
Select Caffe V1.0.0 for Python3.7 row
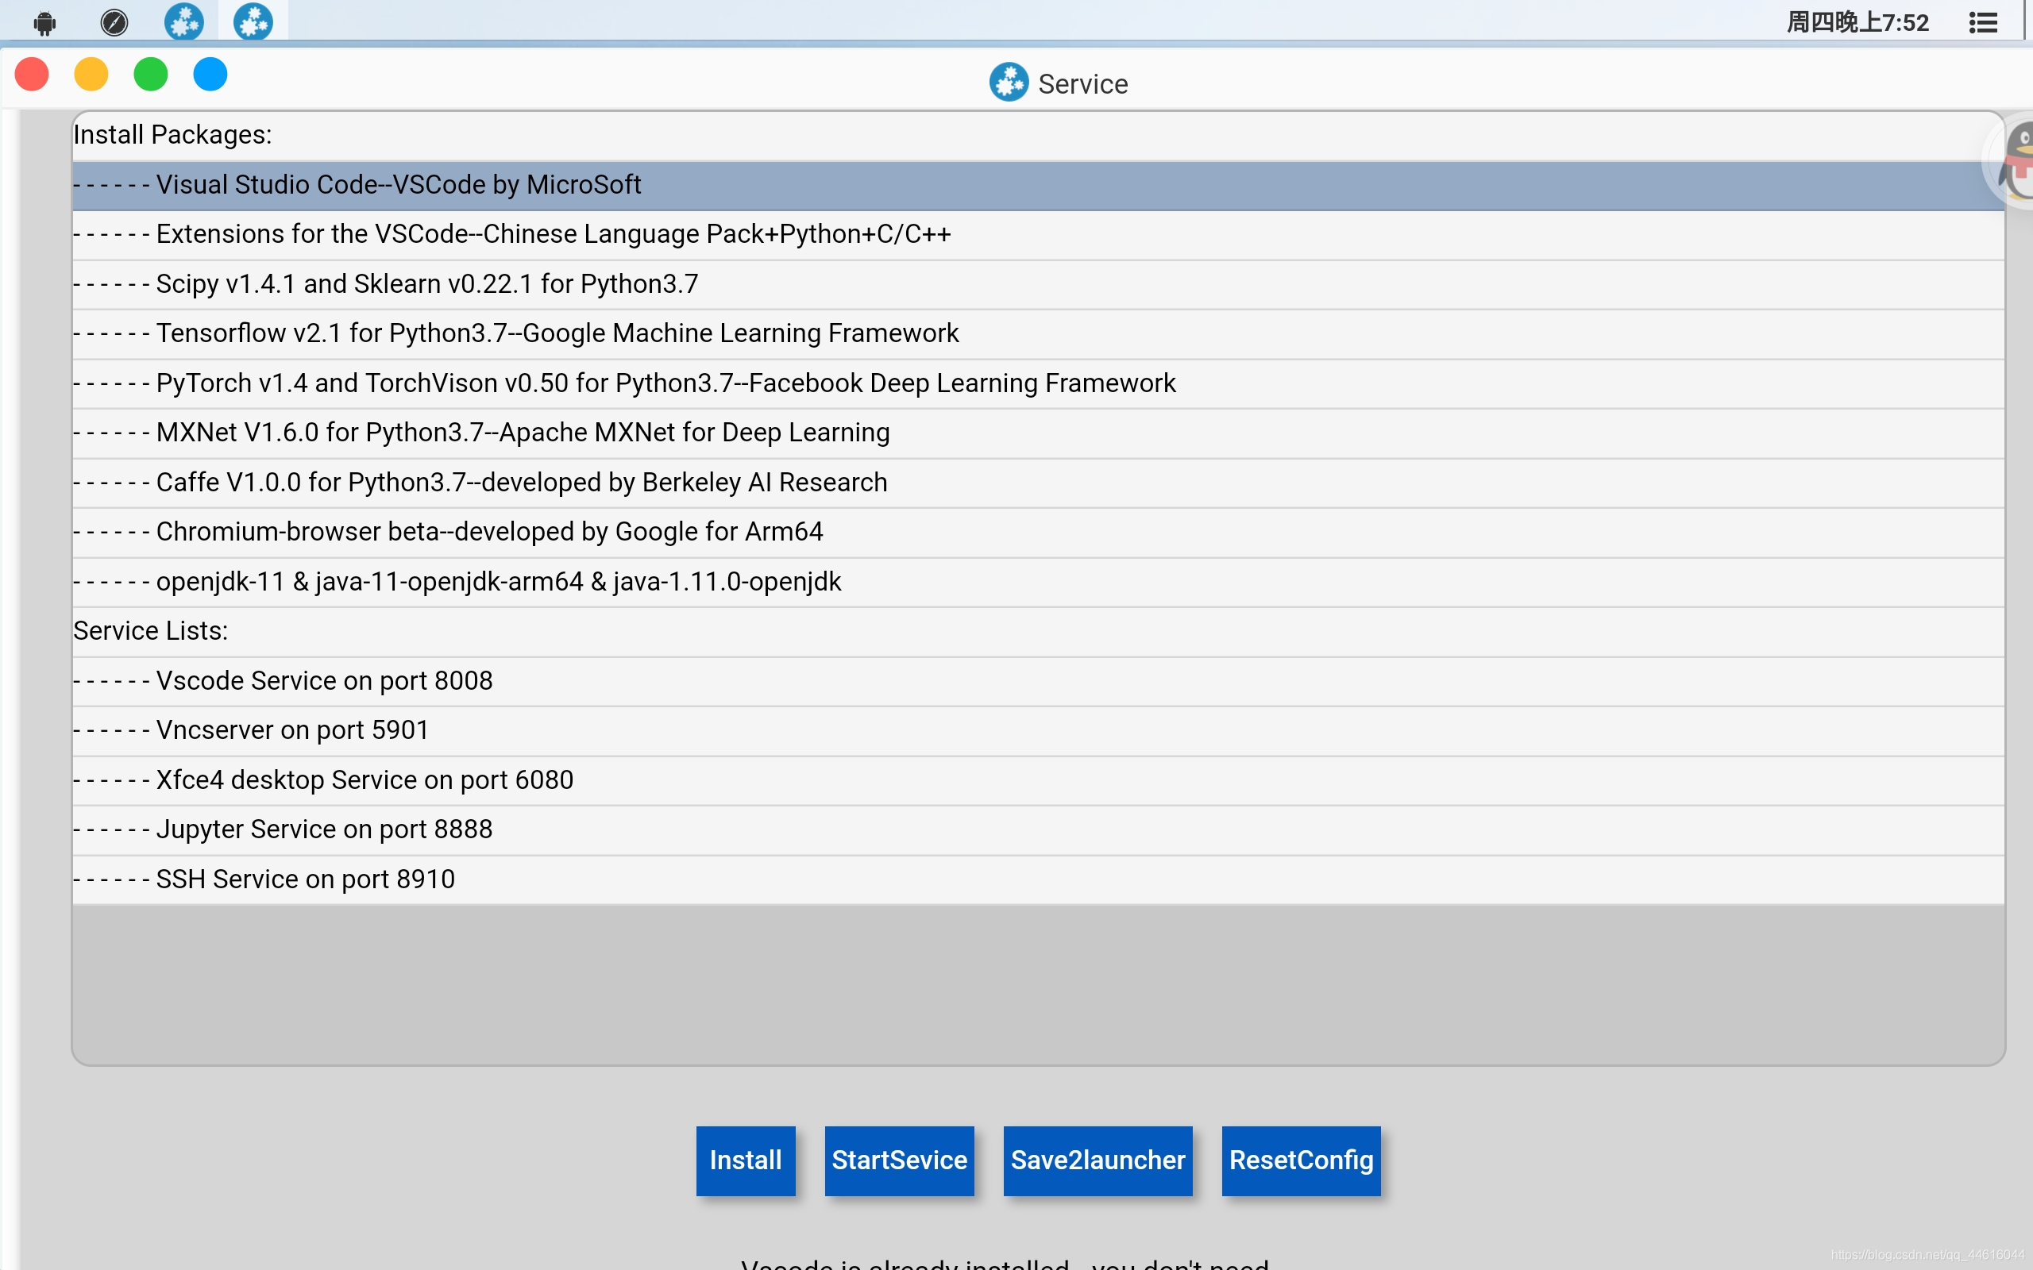click(x=1039, y=482)
